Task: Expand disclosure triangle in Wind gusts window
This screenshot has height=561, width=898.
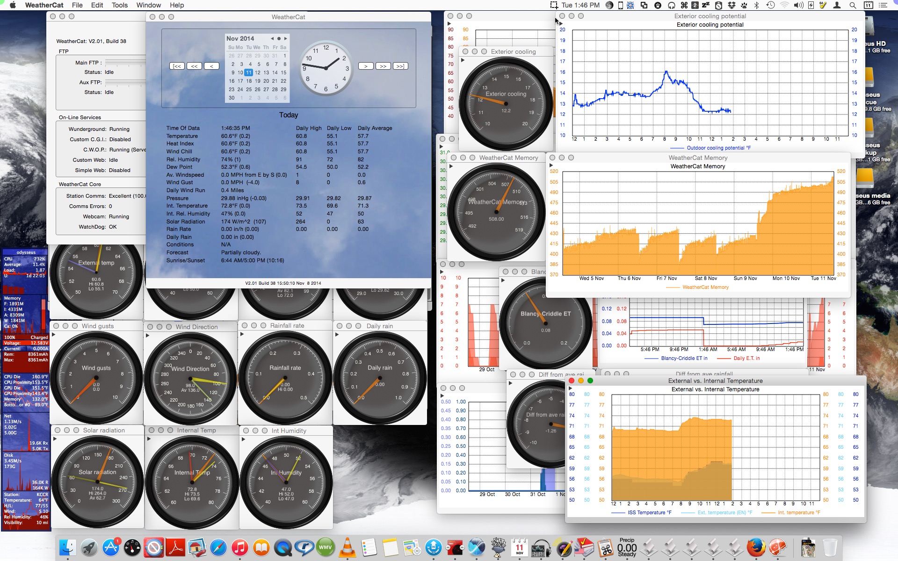Action: [x=53, y=335]
